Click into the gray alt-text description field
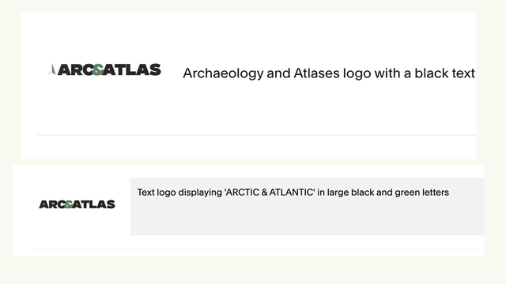Viewport: 506px width, 284px height. [308, 207]
